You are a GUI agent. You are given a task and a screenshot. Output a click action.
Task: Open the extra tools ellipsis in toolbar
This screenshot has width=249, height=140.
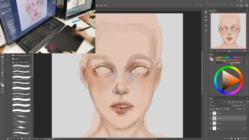[x=2, y=79]
